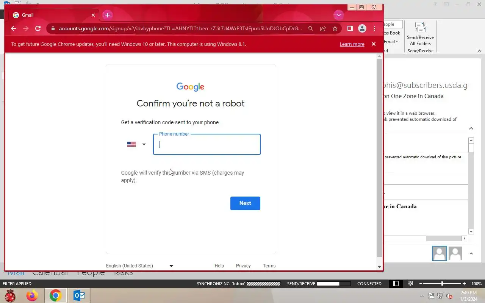Image resolution: width=485 pixels, height=303 pixels.
Task: Click the 100% zoom level
Action: pyautogui.click(x=476, y=284)
